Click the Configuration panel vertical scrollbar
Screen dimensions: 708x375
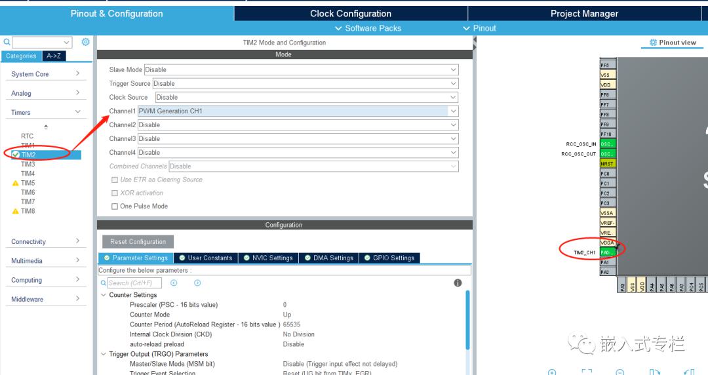point(467,320)
